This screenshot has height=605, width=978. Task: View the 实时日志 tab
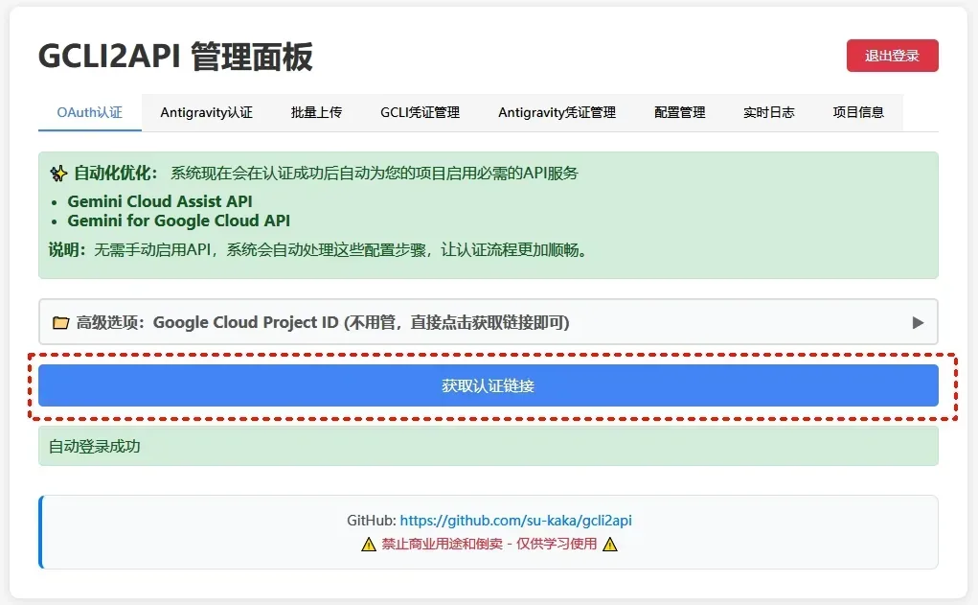(768, 112)
